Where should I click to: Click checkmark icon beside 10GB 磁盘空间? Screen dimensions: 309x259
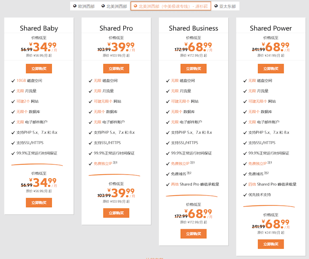coord(13,81)
